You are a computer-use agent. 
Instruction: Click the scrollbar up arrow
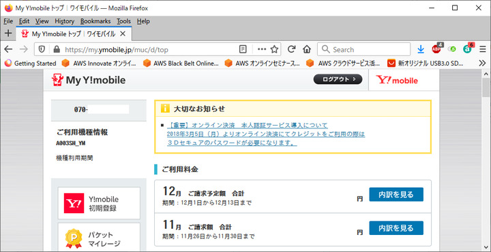pos(486,74)
